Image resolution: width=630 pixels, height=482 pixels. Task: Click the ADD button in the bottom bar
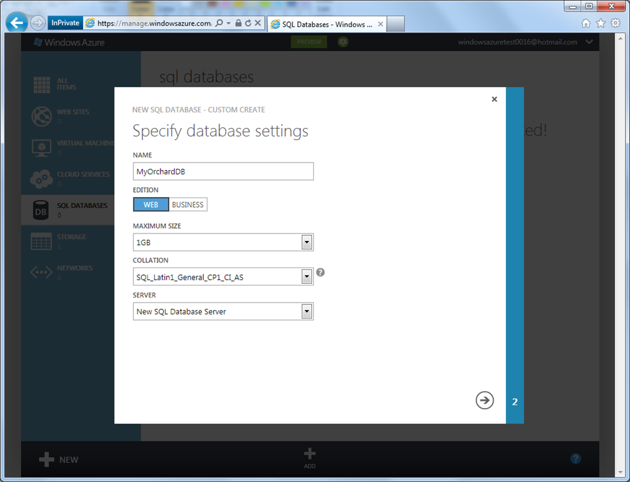coord(309,458)
